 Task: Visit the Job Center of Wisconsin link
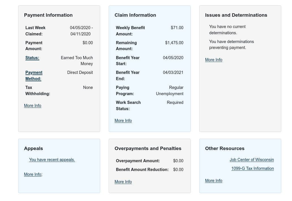252,160
